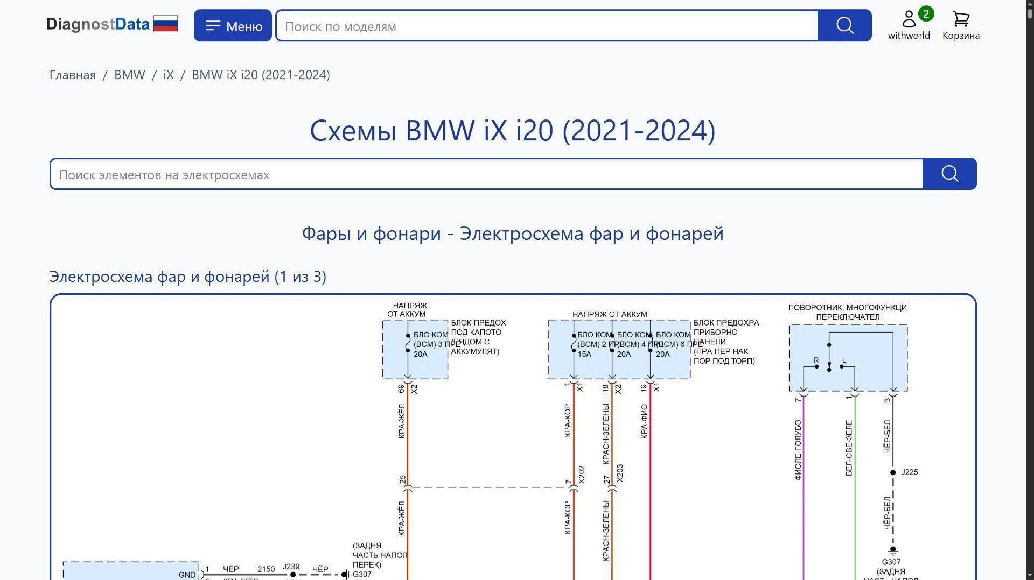Open the iX breadcrumb link
This screenshot has width=1034, height=580.
coord(169,75)
